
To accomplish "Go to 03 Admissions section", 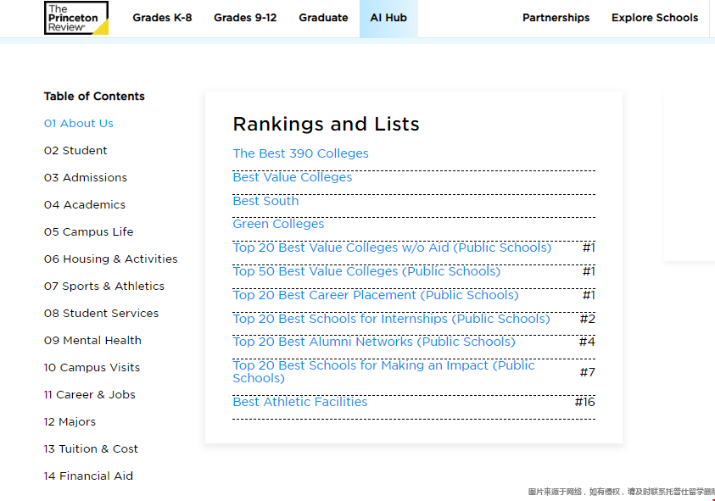I will (x=86, y=178).
